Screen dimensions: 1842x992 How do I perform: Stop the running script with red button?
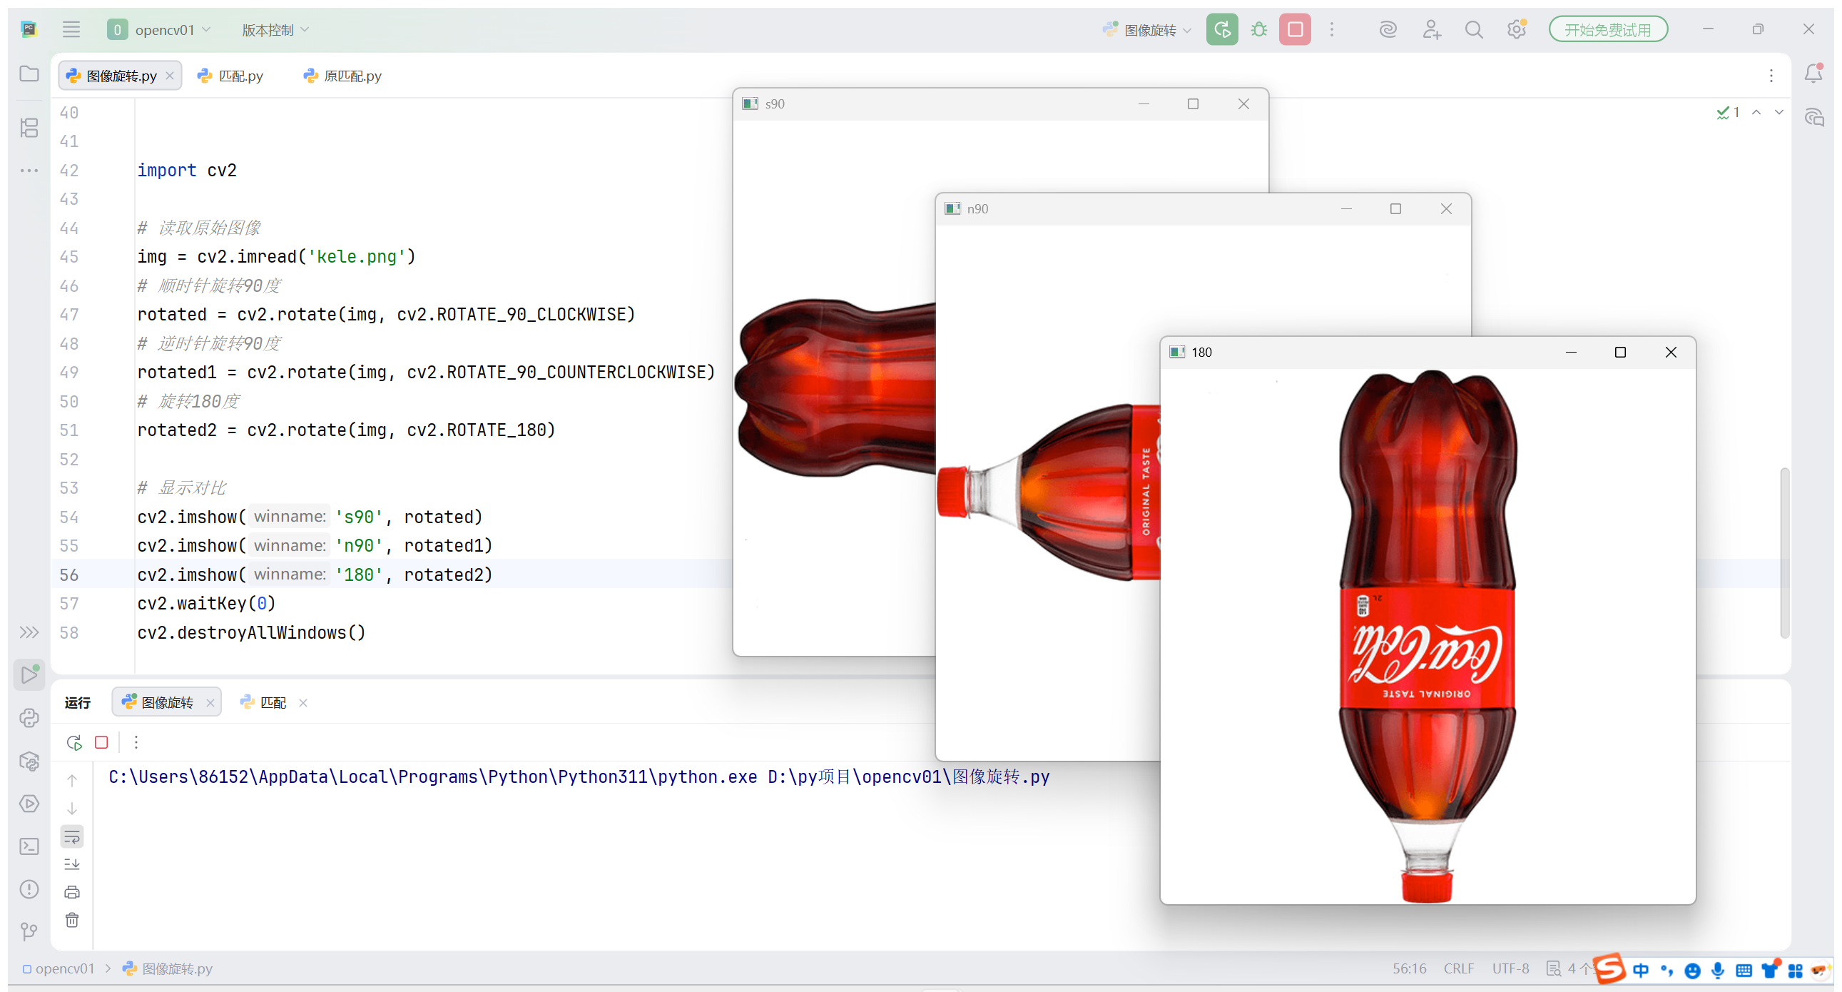(x=1294, y=29)
